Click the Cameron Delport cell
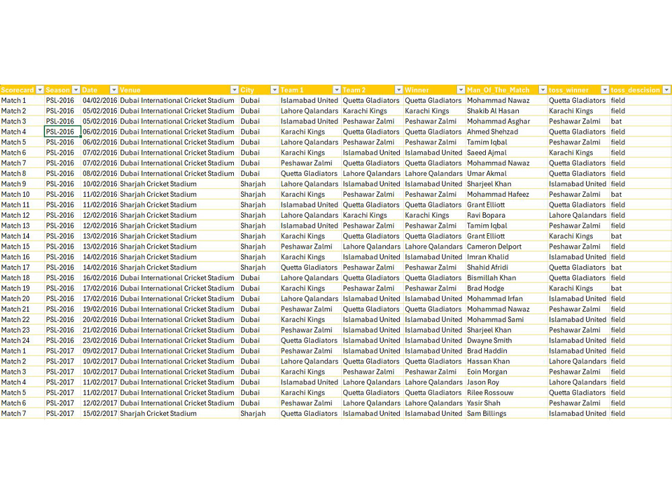This screenshot has height=504, width=672. tap(506, 247)
